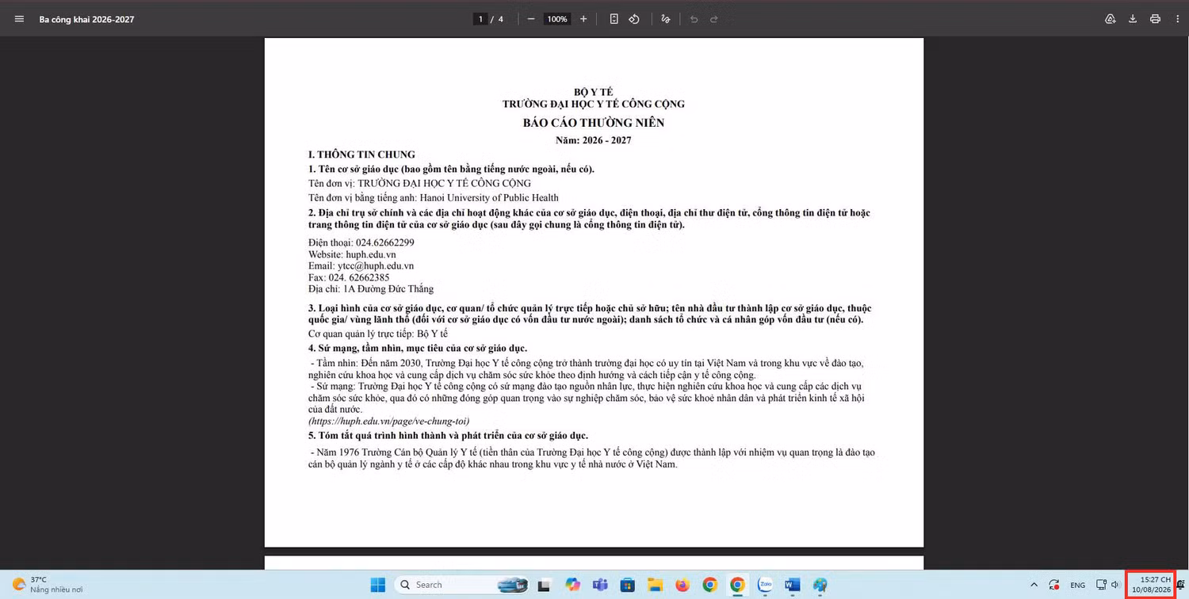Open File Explorer from the taskbar

click(655, 585)
